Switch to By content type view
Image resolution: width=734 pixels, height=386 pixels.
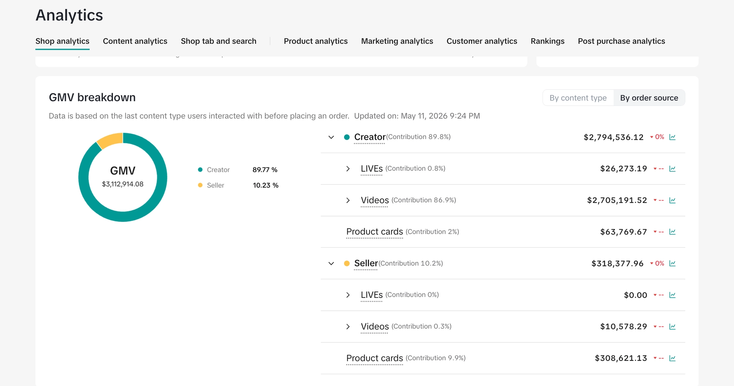coord(578,98)
